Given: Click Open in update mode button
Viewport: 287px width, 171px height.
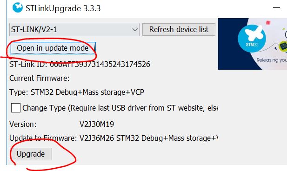Looking at the screenshot, I should [x=53, y=48].
